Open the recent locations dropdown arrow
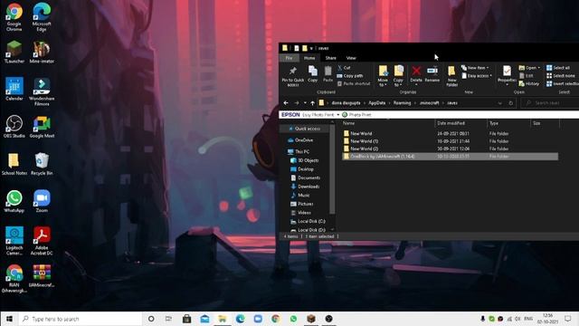The image size is (579, 326). [305, 103]
